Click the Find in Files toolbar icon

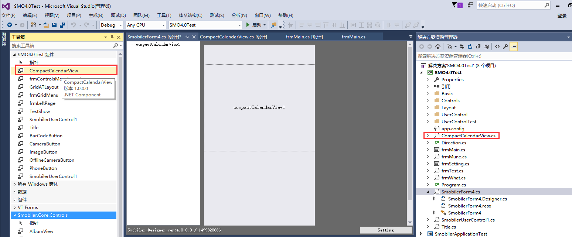coord(274,25)
